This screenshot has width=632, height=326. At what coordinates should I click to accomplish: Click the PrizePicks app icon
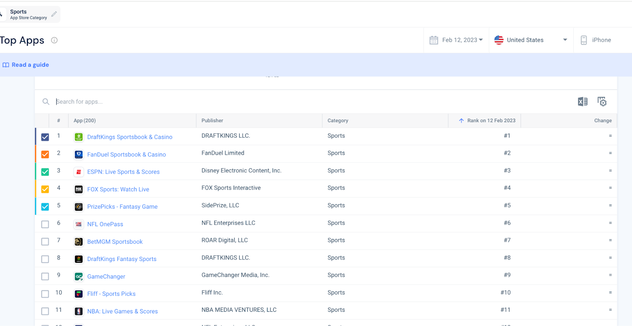(79, 207)
